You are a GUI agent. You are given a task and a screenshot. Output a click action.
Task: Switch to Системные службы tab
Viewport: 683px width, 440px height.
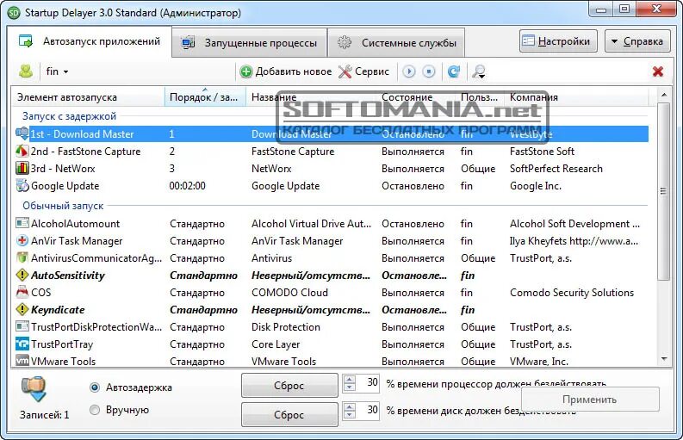[x=396, y=43]
